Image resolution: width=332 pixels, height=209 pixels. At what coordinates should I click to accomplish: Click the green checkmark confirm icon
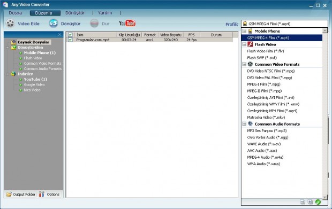(318, 202)
